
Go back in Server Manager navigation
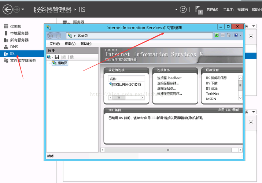(8, 10)
